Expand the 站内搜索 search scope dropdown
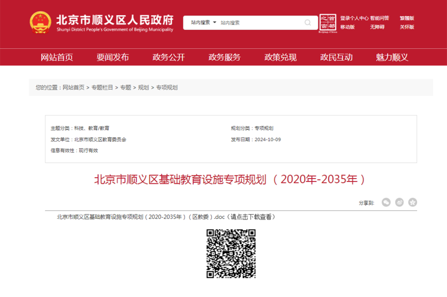The width and height of the screenshot is (447, 297). point(204,22)
